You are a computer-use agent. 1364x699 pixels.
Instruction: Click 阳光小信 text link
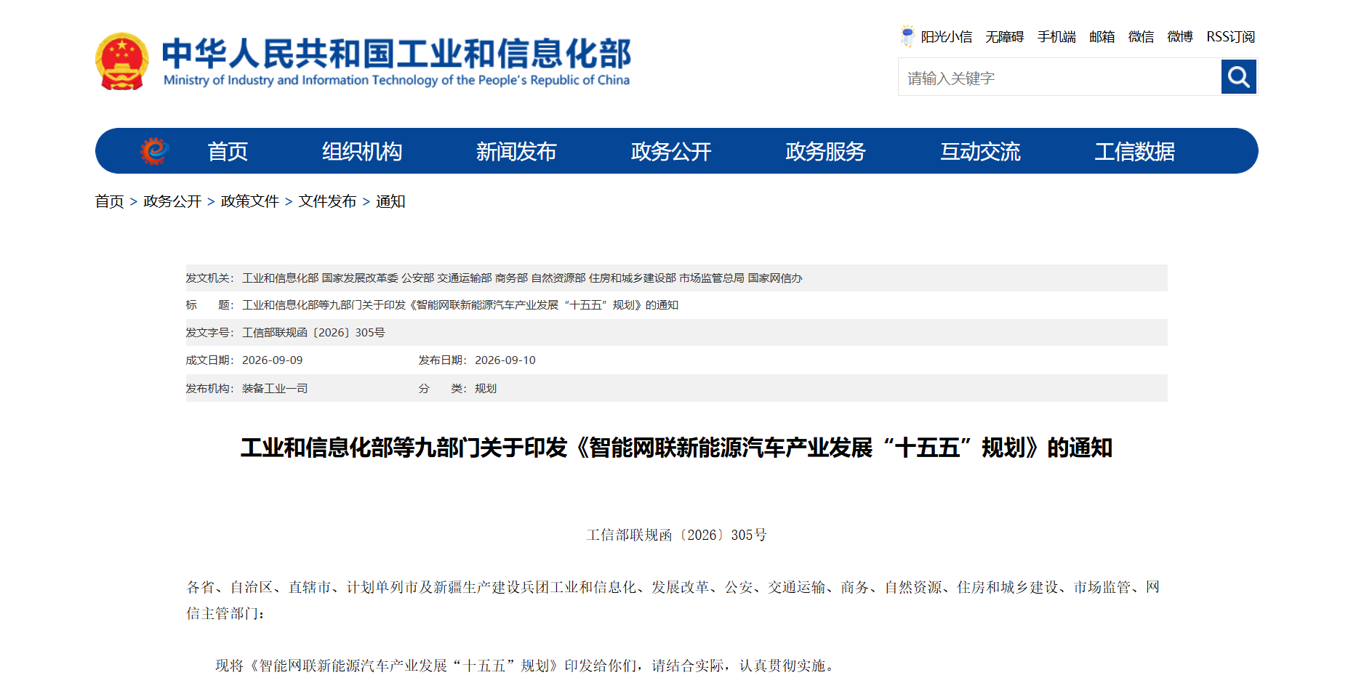(946, 37)
